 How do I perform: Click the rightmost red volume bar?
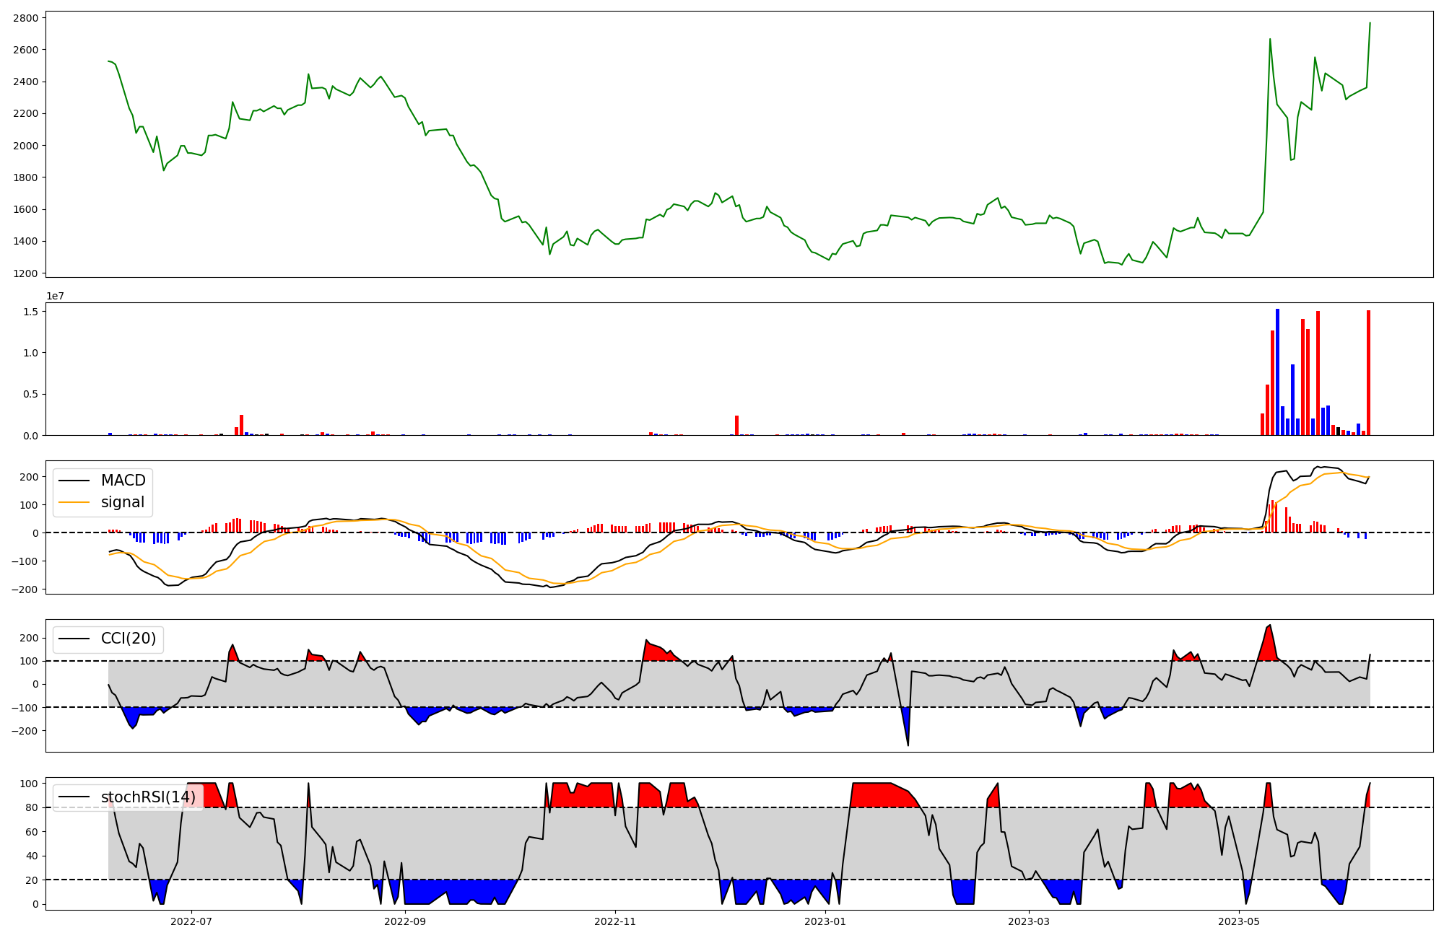tap(1368, 372)
